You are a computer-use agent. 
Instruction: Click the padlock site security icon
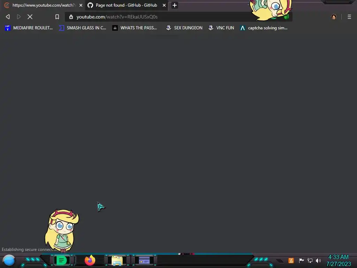(71, 17)
